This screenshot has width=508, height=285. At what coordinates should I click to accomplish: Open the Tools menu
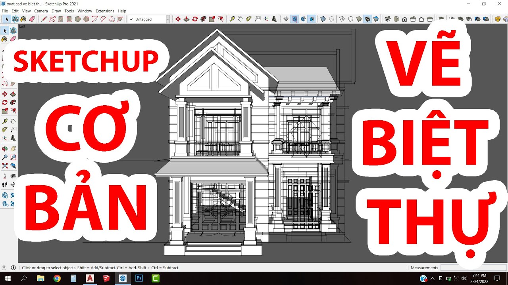[69, 11]
